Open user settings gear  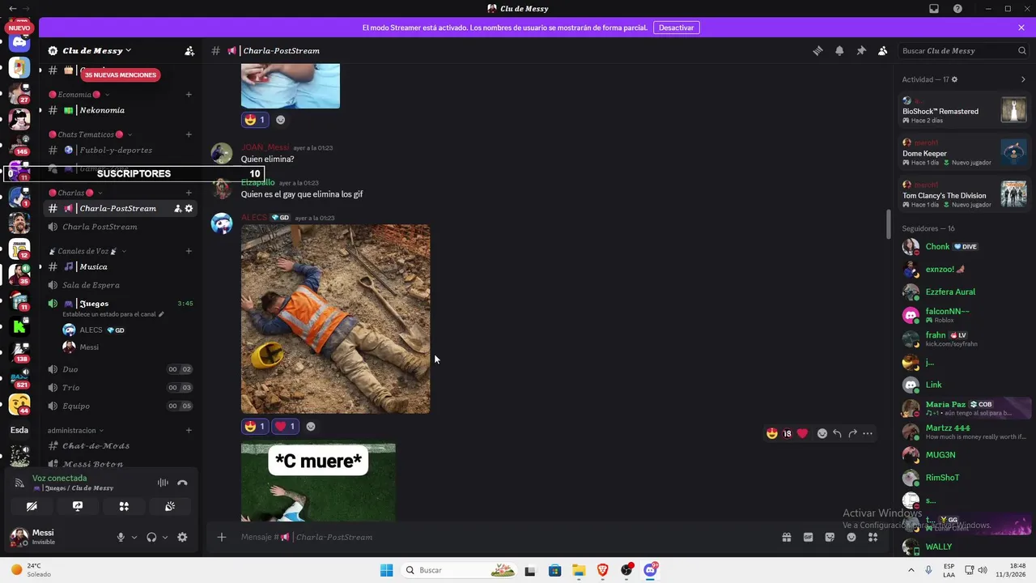tap(182, 537)
